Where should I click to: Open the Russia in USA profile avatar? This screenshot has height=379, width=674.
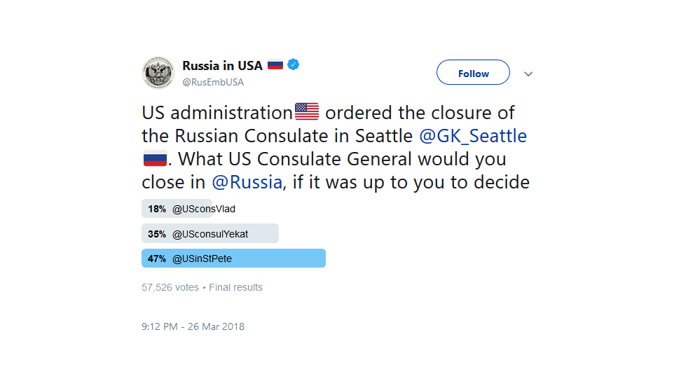[158, 73]
